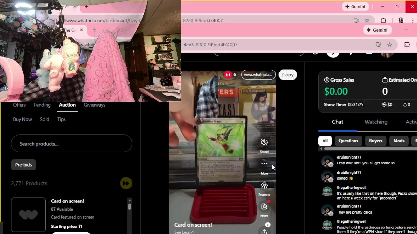Viewport: 417px width, 234px height.
Task: Open Extensions puzzle icon in top Chrome window
Action: (x=383, y=20)
